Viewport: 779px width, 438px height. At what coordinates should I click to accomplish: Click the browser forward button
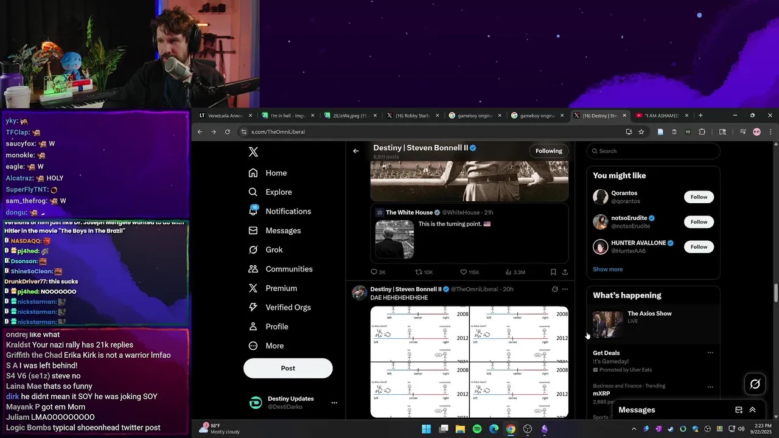tap(214, 132)
